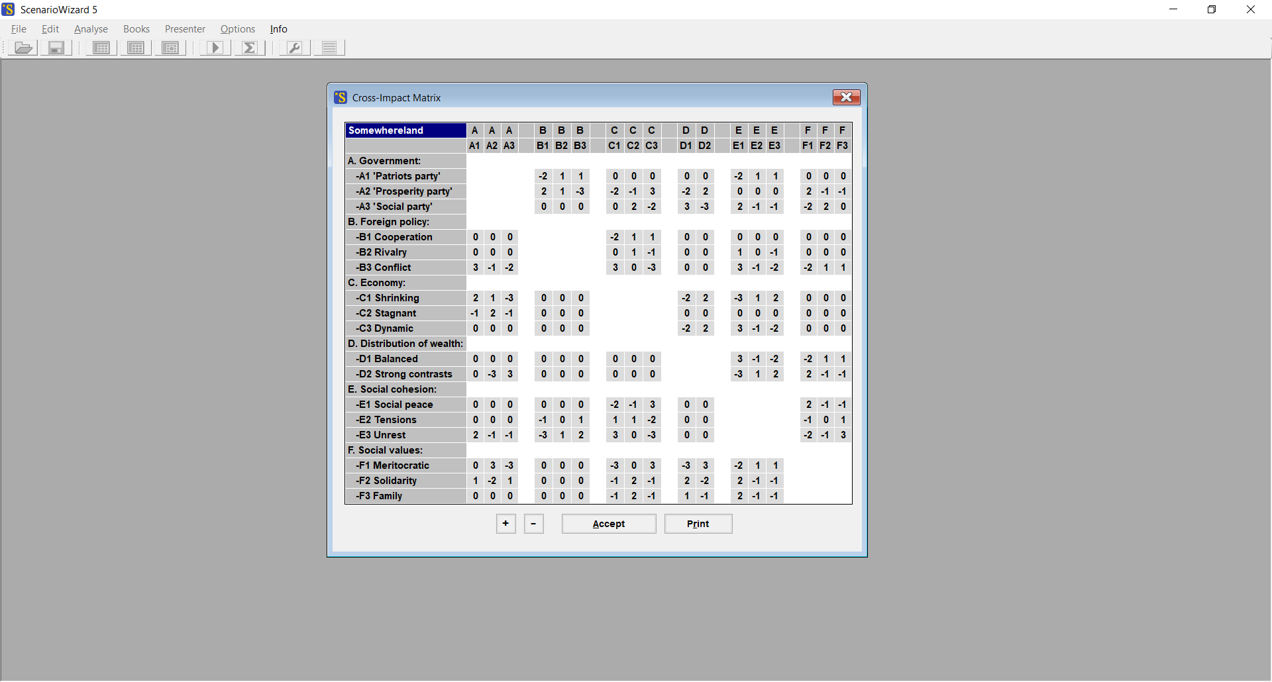Click column header E2

point(757,146)
